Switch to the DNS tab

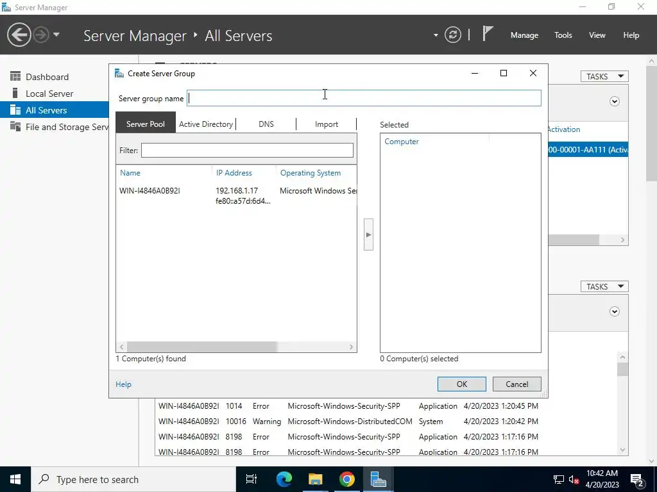[266, 124]
